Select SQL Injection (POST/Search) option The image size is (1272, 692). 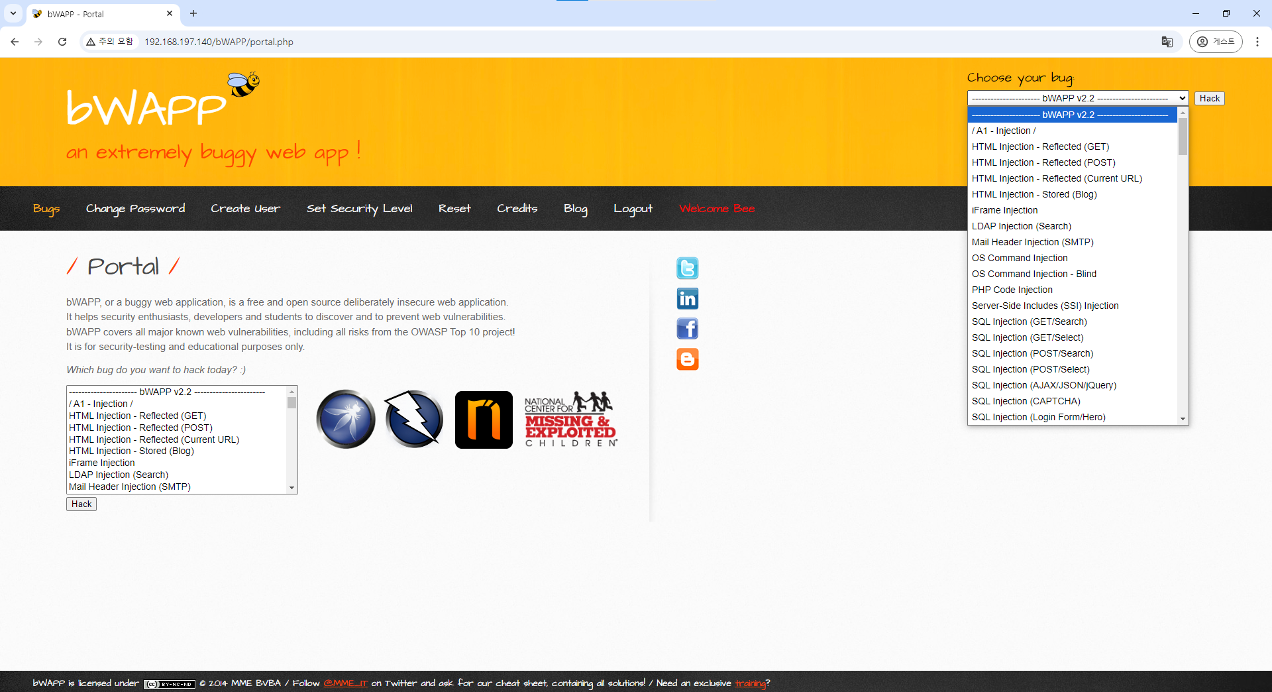(x=1072, y=353)
